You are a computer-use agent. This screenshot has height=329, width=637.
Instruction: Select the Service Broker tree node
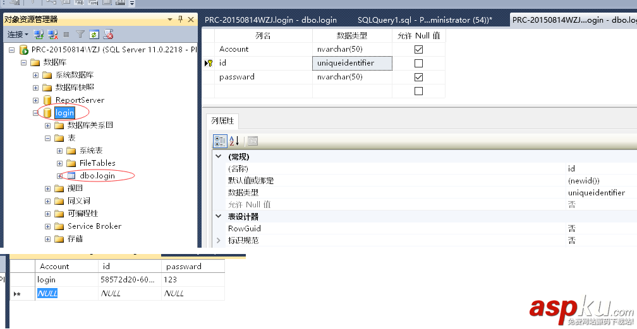pyautogui.click(x=94, y=226)
